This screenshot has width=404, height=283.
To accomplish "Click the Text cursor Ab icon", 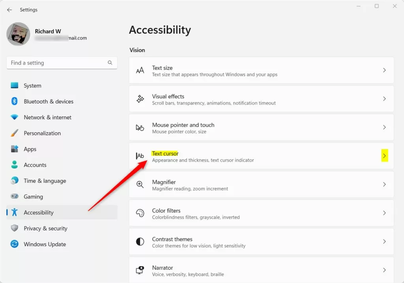I will coord(140,156).
